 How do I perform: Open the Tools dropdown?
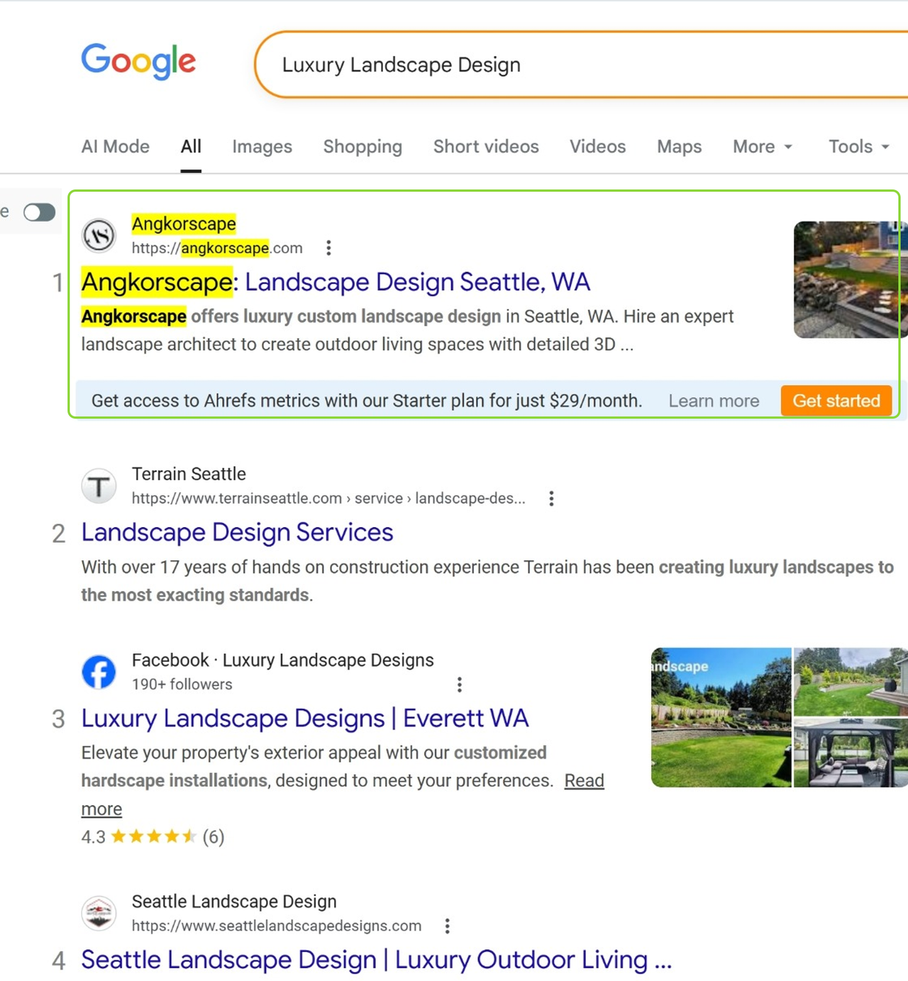click(859, 147)
